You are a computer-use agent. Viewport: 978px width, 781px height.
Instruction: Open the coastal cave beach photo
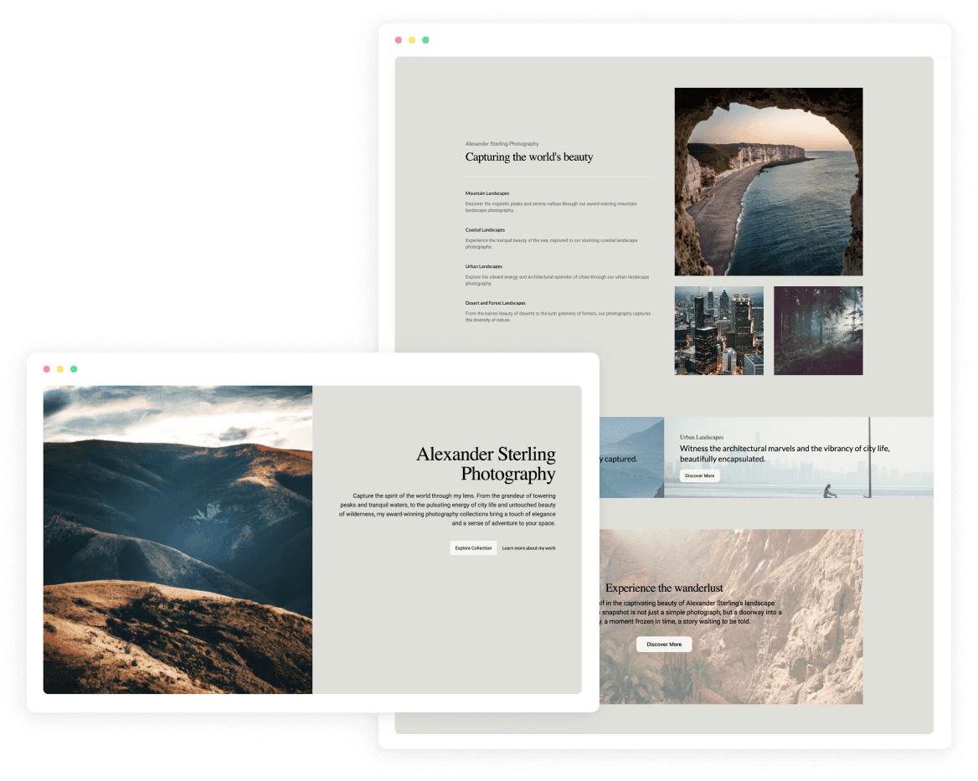tap(768, 182)
